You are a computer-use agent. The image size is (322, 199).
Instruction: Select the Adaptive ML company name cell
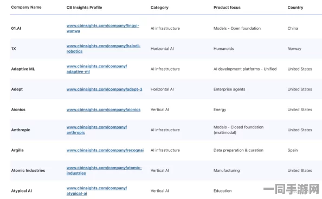pyautogui.click(x=23, y=69)
